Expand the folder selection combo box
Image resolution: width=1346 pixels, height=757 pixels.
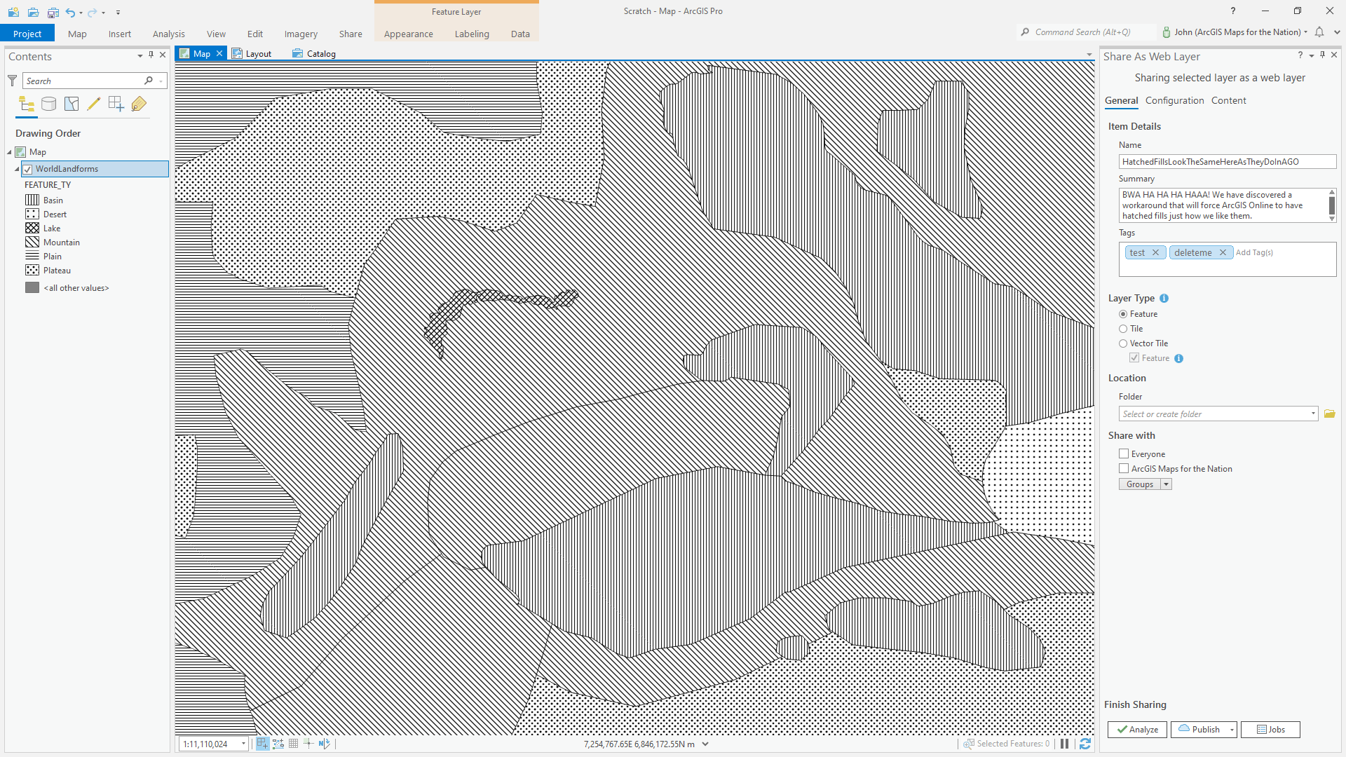[1313, 414]
